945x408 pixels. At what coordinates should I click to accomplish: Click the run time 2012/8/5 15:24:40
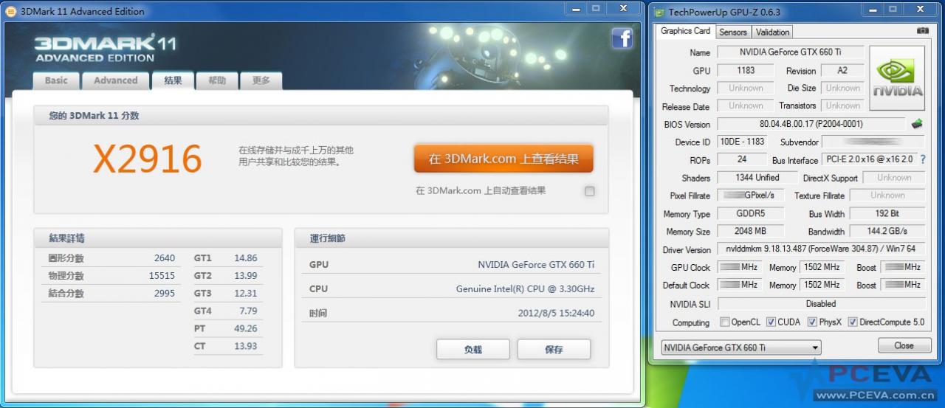pos(556,314)
